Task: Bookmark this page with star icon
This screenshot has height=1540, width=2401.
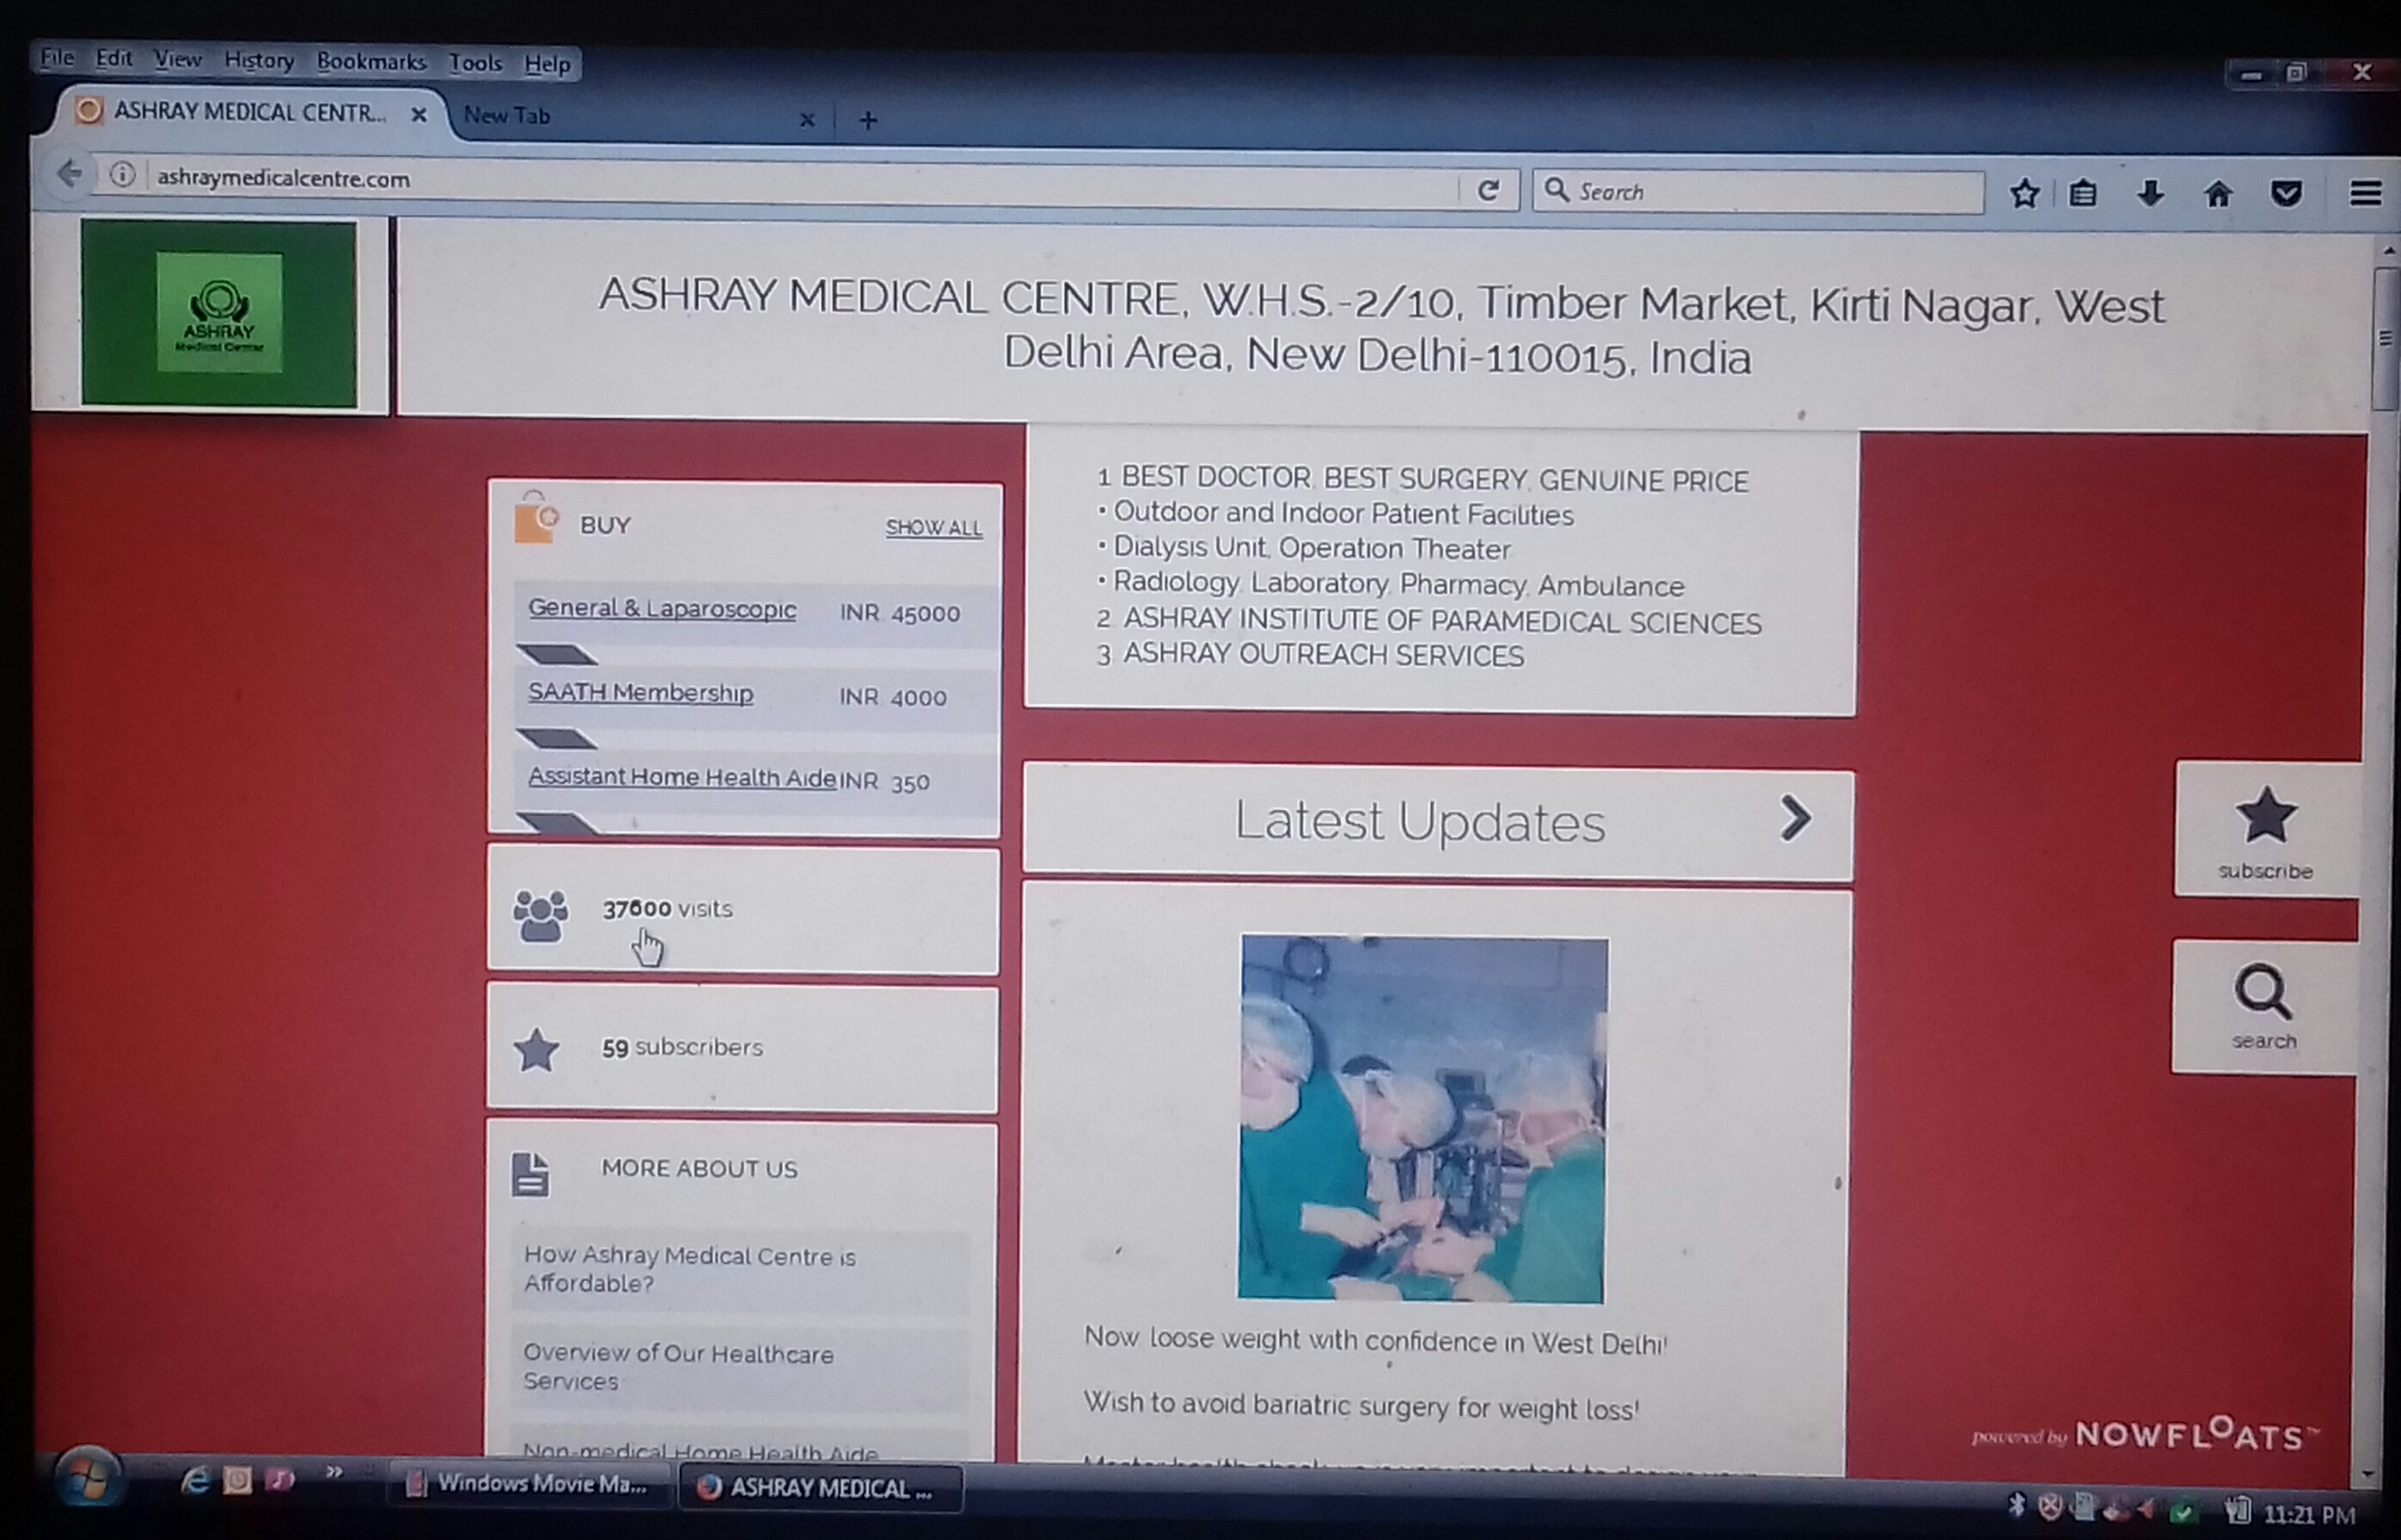Action: click(2024, 193)
